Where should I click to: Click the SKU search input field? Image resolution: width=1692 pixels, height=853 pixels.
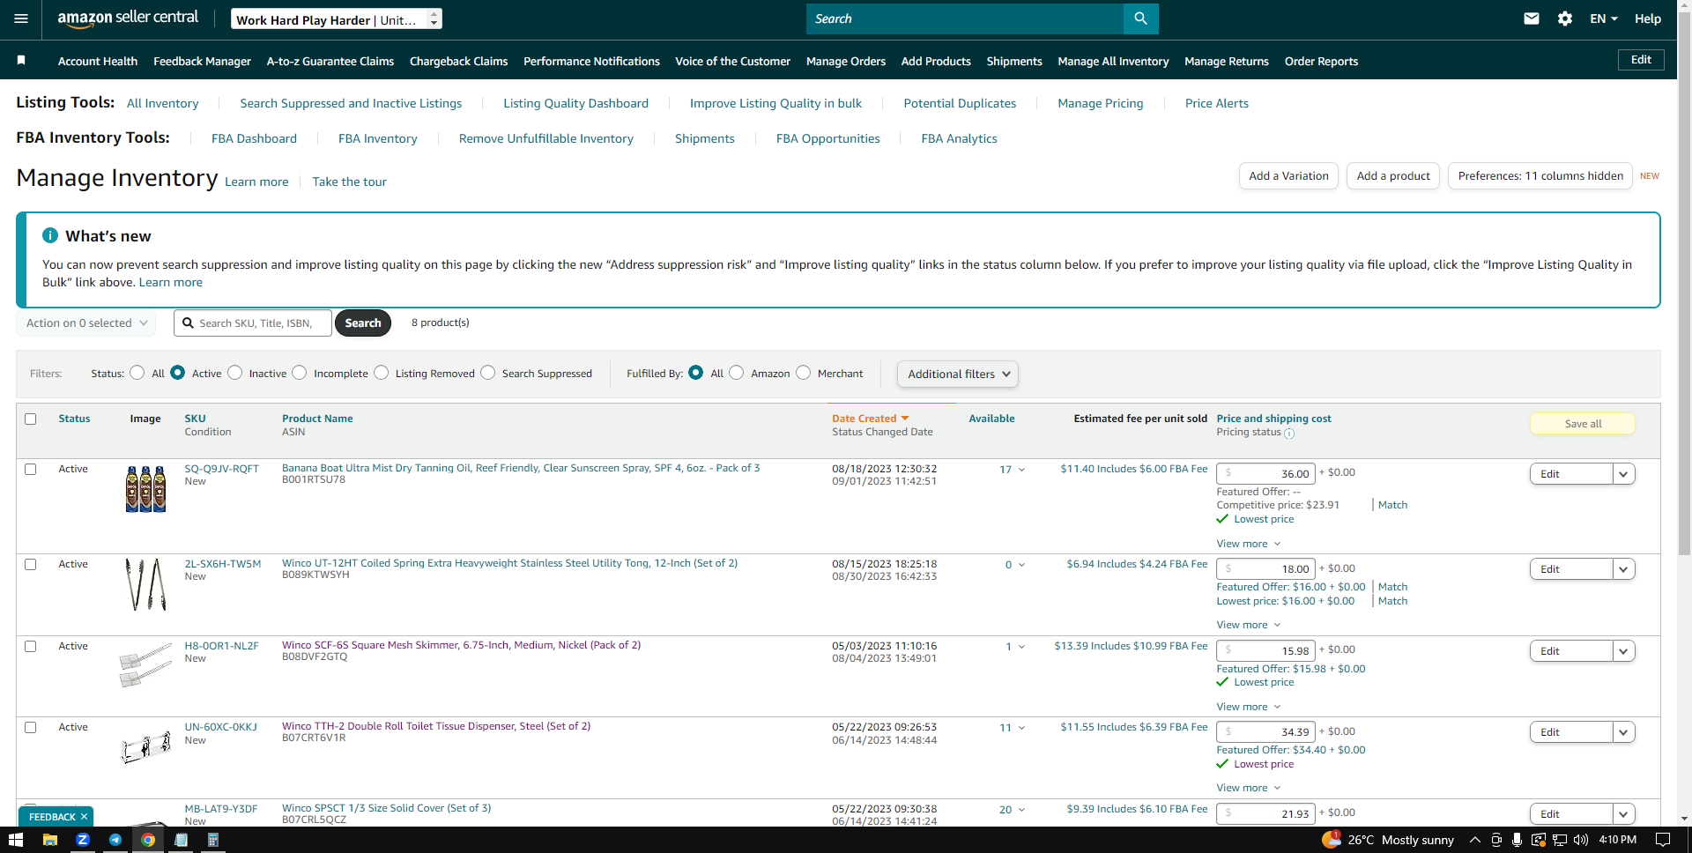coord(253,323)
